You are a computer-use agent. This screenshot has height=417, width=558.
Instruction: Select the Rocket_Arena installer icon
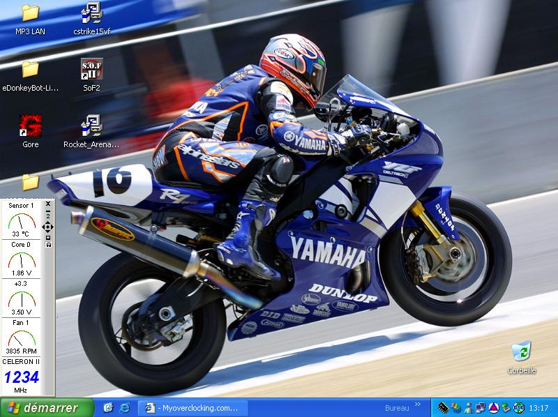click(x=92, y=126)
